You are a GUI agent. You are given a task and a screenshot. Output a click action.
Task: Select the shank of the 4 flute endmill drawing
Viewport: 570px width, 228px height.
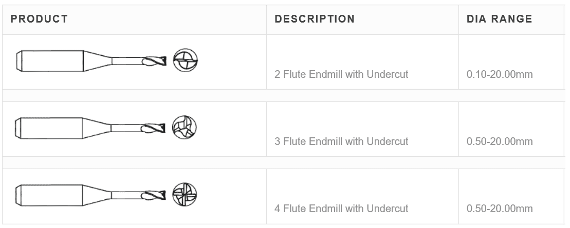pyautogui.click(x=50, y=194)
